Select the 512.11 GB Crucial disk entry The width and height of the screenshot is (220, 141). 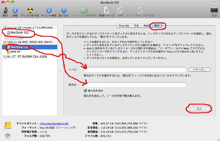[30, 27]
